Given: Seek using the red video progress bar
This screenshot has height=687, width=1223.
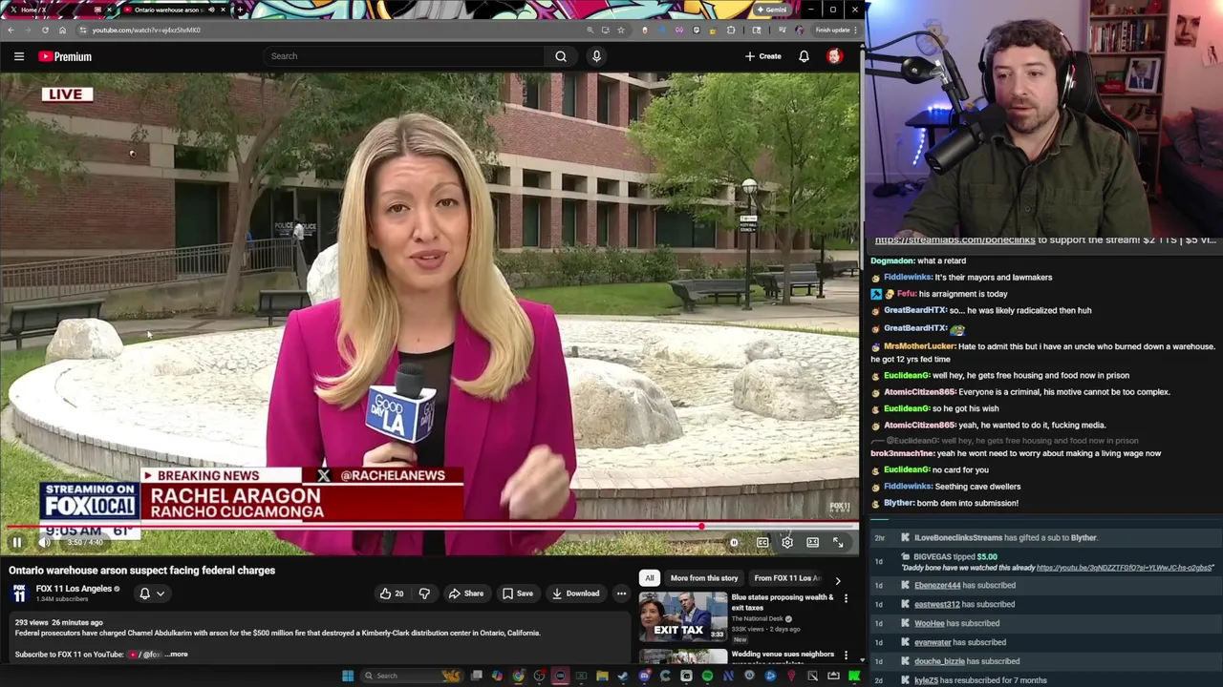Looking at the screenshot, I should [430, 527].
